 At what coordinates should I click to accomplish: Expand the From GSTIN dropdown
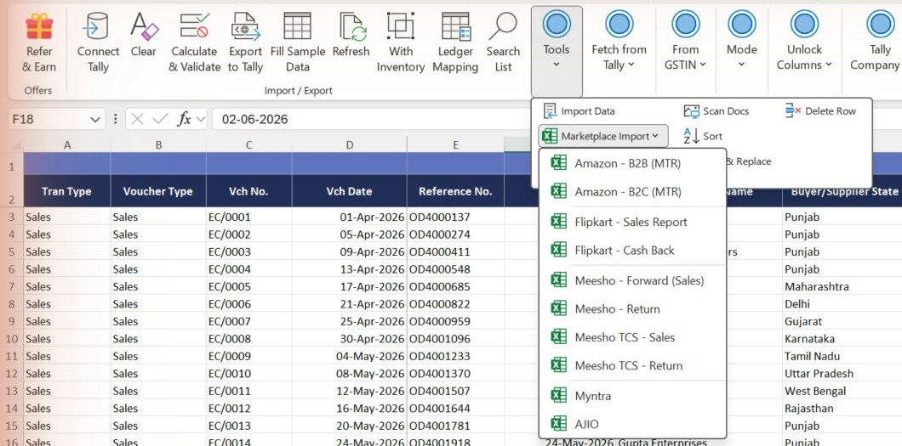(685, 42)
